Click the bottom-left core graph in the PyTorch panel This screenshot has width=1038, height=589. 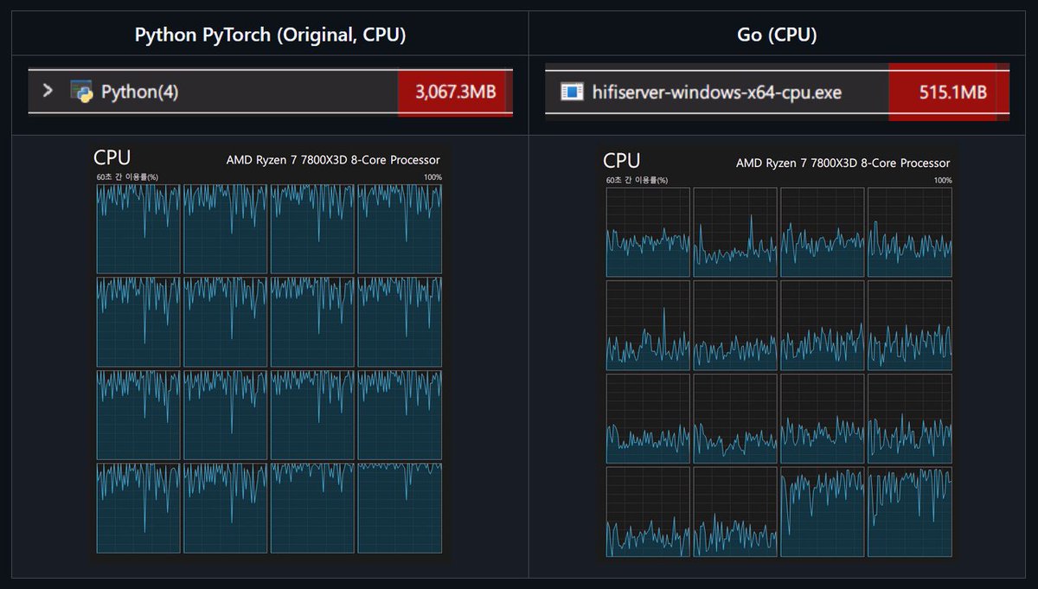[x=138, y=508]
